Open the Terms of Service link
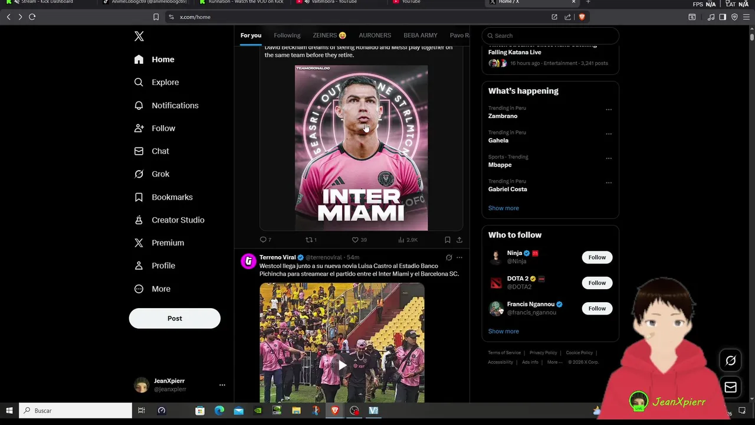 504,353
